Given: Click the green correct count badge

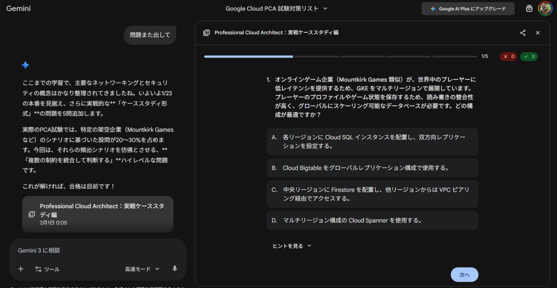Looking at the screenshot, I should [529, 56].
